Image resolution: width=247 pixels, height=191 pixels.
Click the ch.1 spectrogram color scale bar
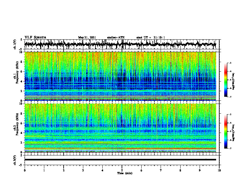(x=226, y=80)
